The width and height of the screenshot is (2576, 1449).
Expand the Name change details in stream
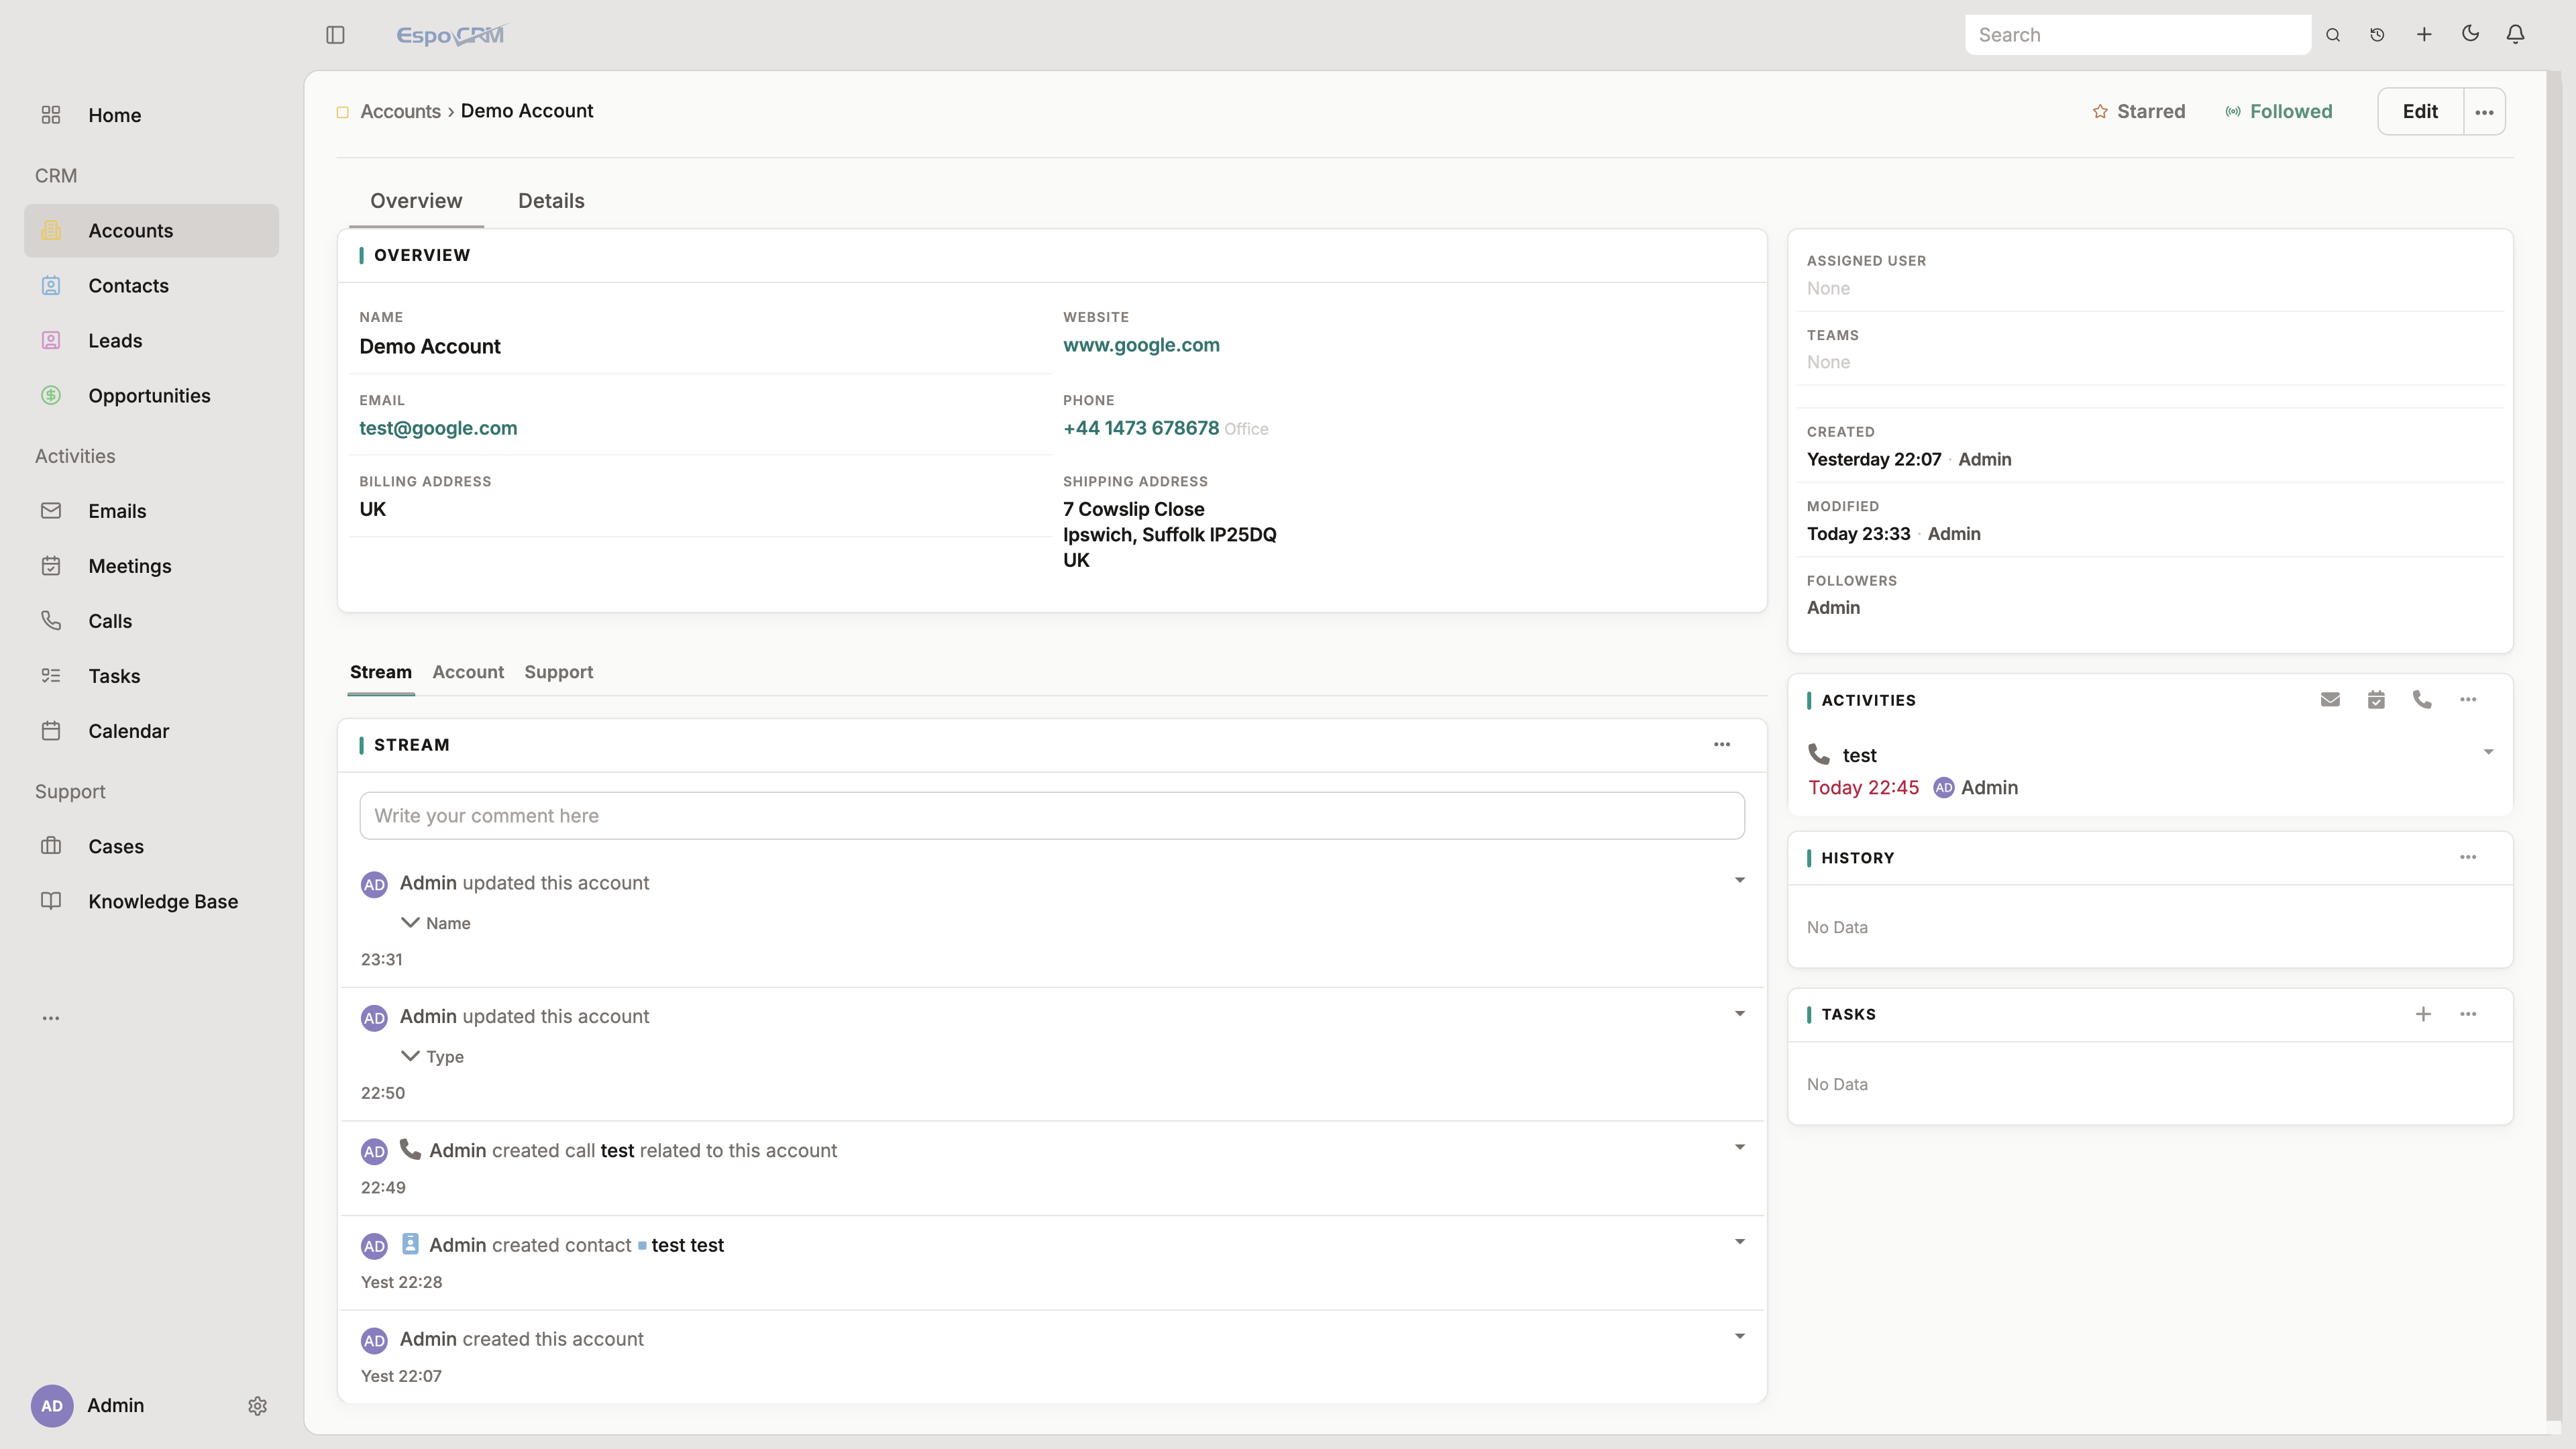[x=409, y=922]
